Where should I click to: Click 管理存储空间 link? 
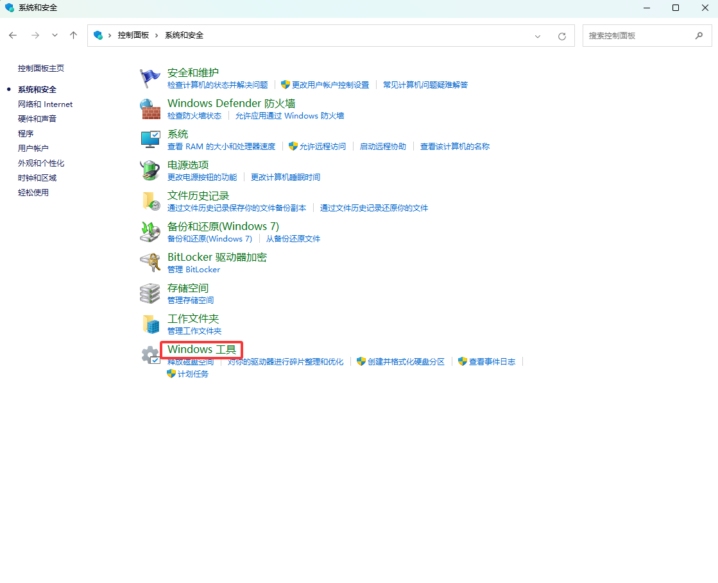click(191, 300)
